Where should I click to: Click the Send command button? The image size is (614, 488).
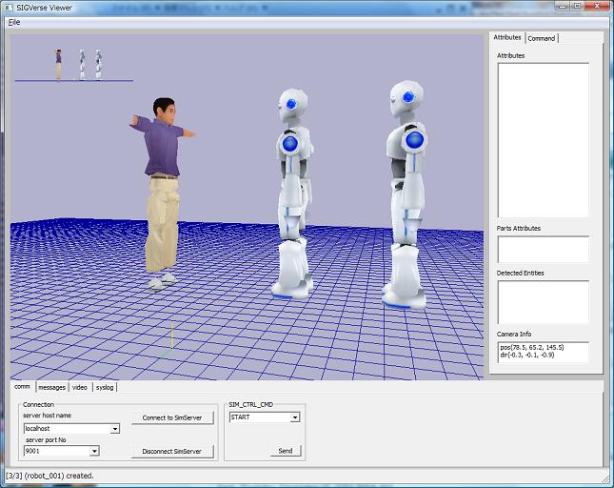[x=285, y=451]
